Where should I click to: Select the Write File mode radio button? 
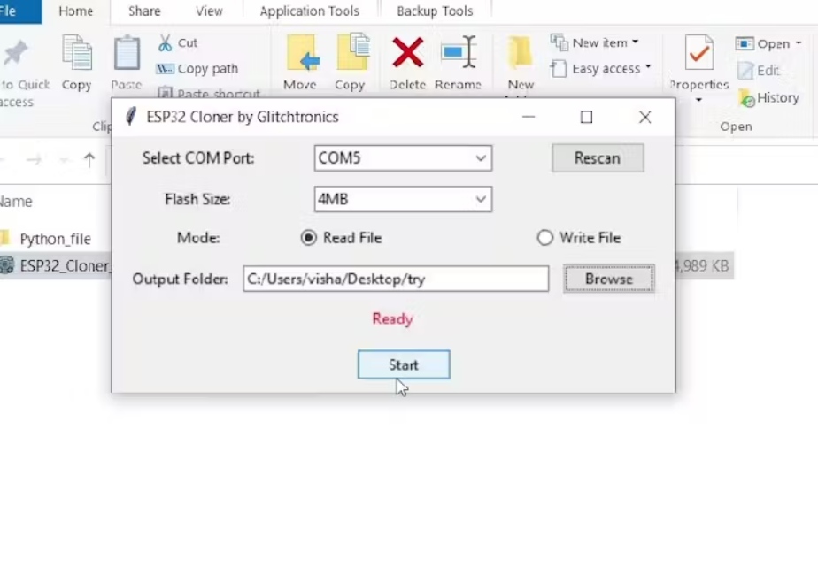tap(544, 238)
